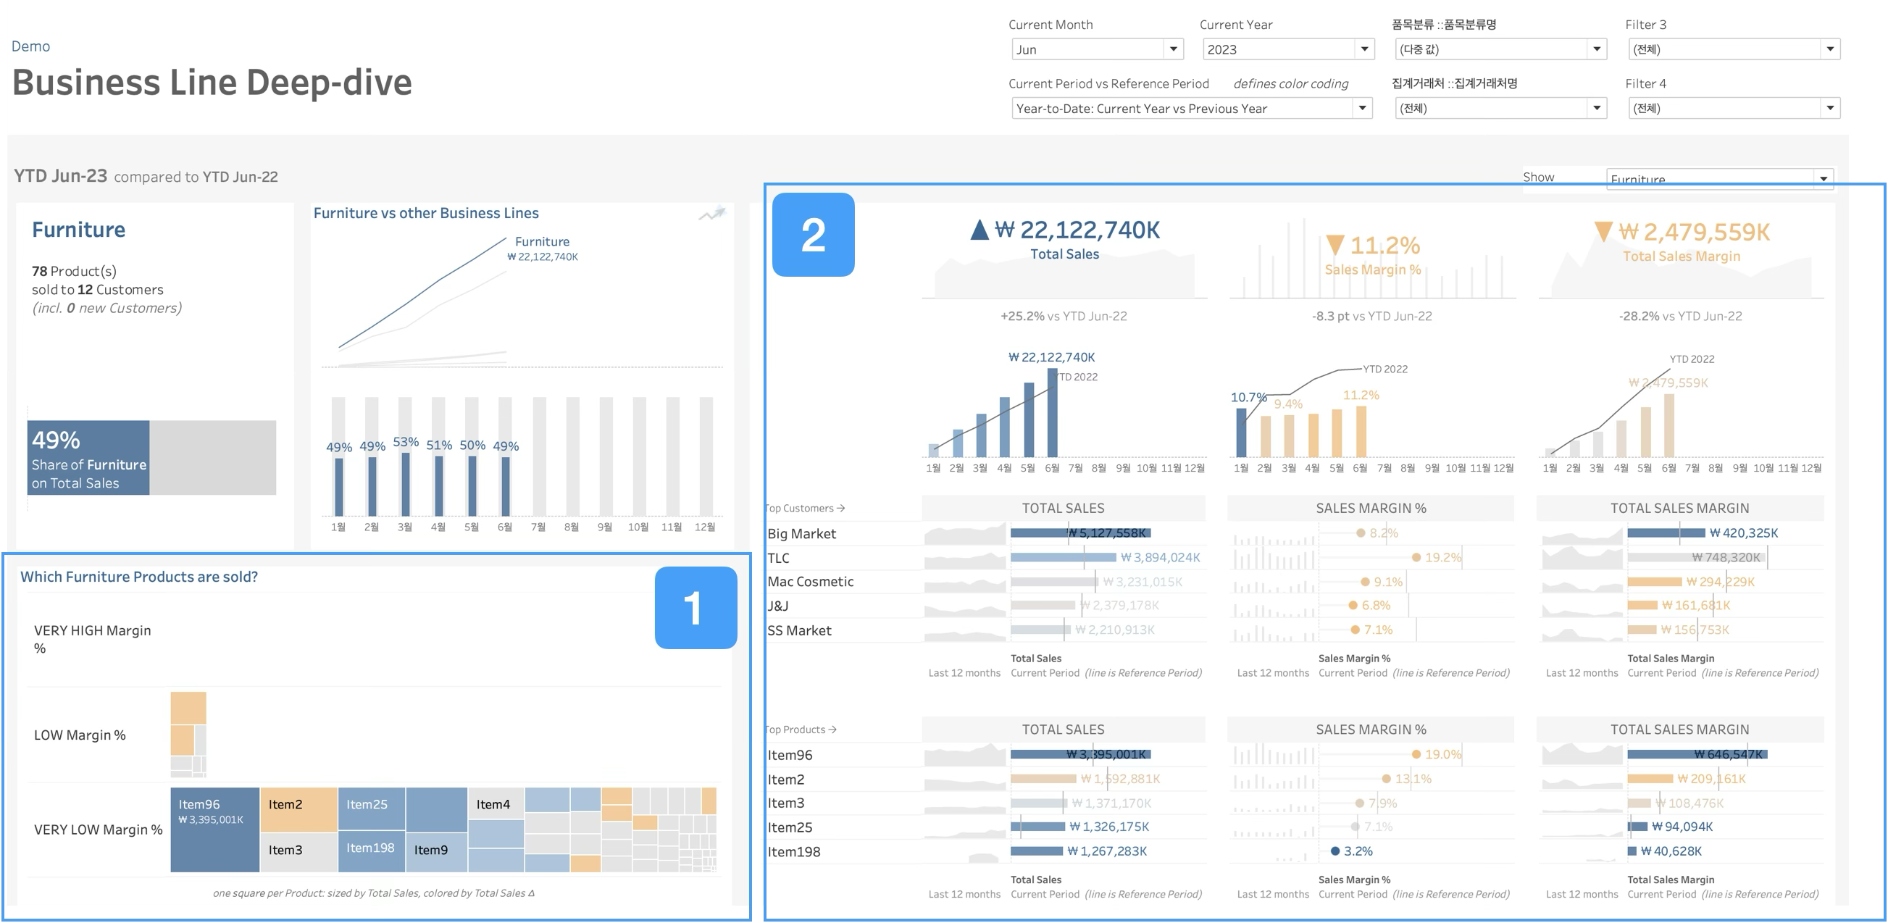Image resolution: width=1888 pixels, height=923 pixels.
Task: Open the Current Year dropdown showing 2023
Action: coord(1363,49)
